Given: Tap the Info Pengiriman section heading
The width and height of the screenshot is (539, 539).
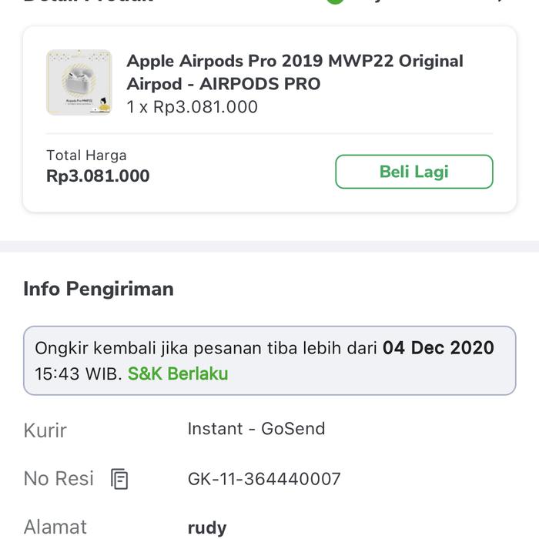Looking at the screenshot, I should click(99, 289).
